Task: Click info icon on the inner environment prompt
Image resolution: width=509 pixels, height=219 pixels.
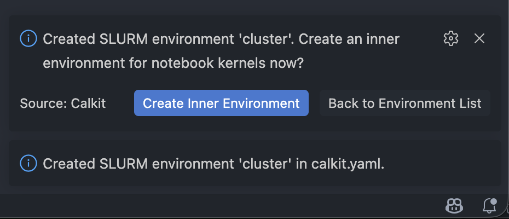Action: (28, 39)
